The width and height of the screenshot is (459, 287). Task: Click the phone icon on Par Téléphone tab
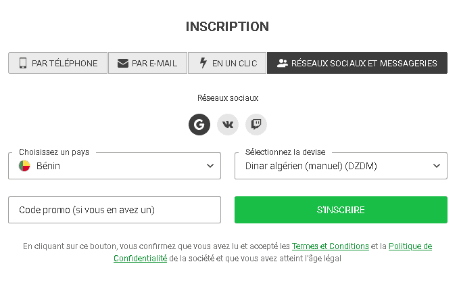[x=23, y=63]
